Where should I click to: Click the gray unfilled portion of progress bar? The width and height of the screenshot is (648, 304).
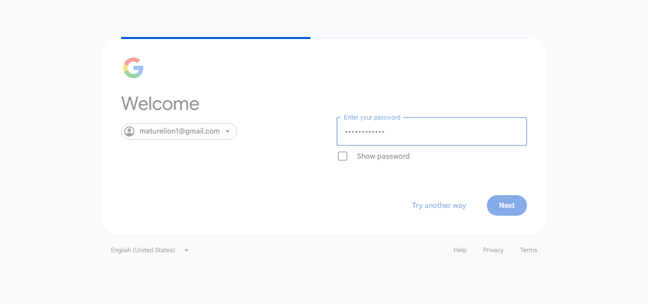coord(419,38)
